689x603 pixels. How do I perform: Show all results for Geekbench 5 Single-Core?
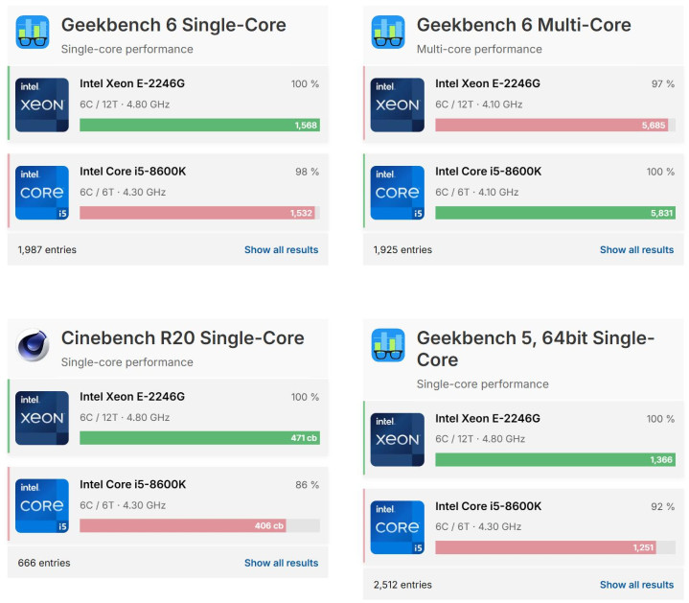pos(636,585)
